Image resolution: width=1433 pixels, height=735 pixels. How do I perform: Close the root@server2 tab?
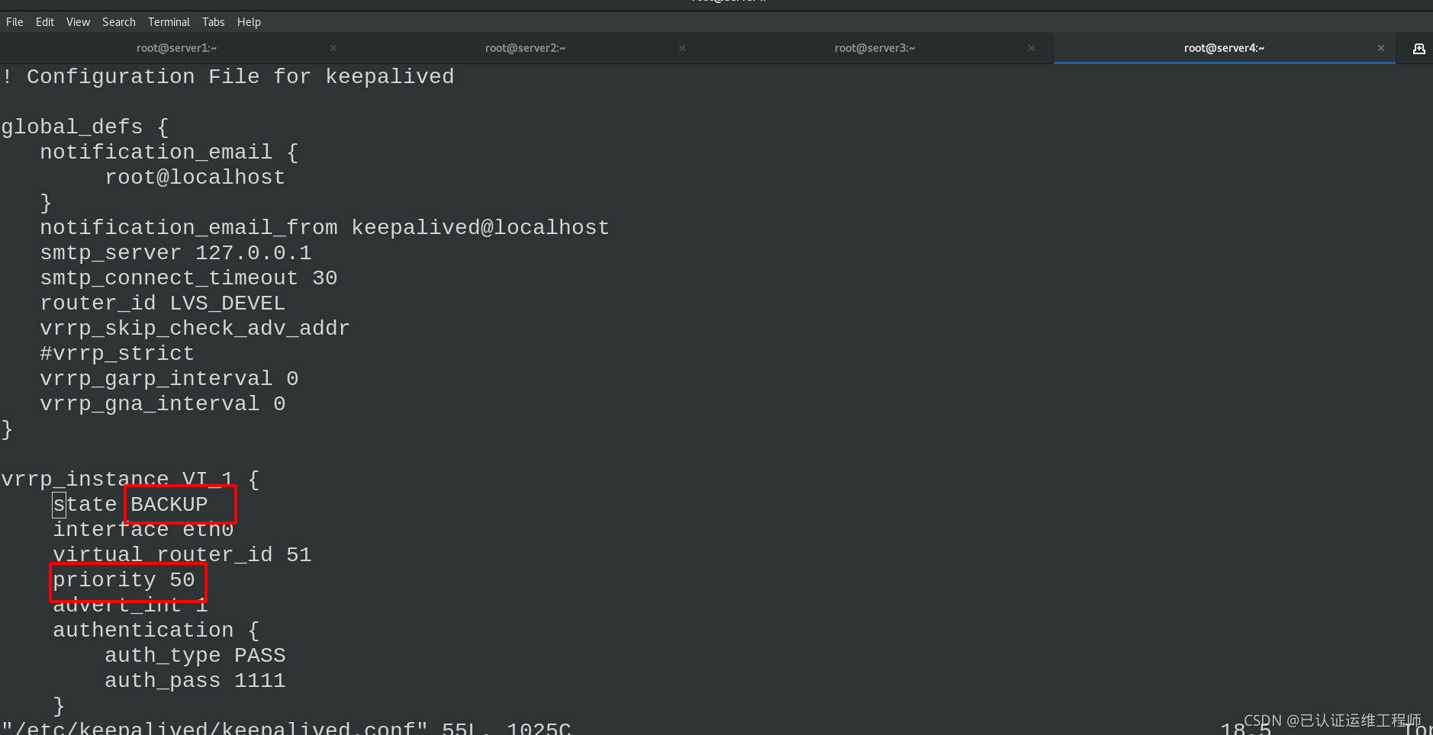(682, 48)
